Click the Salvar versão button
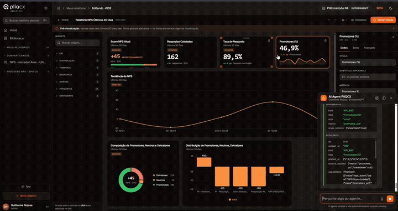Image resolution: width=398 pixels, height=211 pixels. coord(383,20)
